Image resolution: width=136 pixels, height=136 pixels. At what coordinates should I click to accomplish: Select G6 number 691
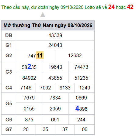(x=55, y=120)
